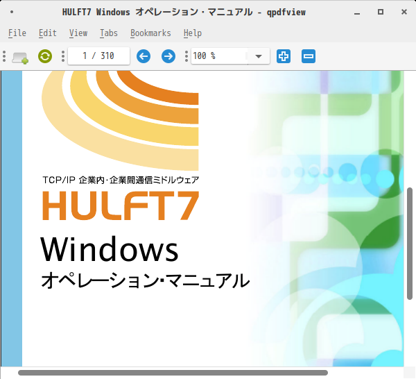416x379 pixels.
Task: Open the File menu
Action: [17, 33]
